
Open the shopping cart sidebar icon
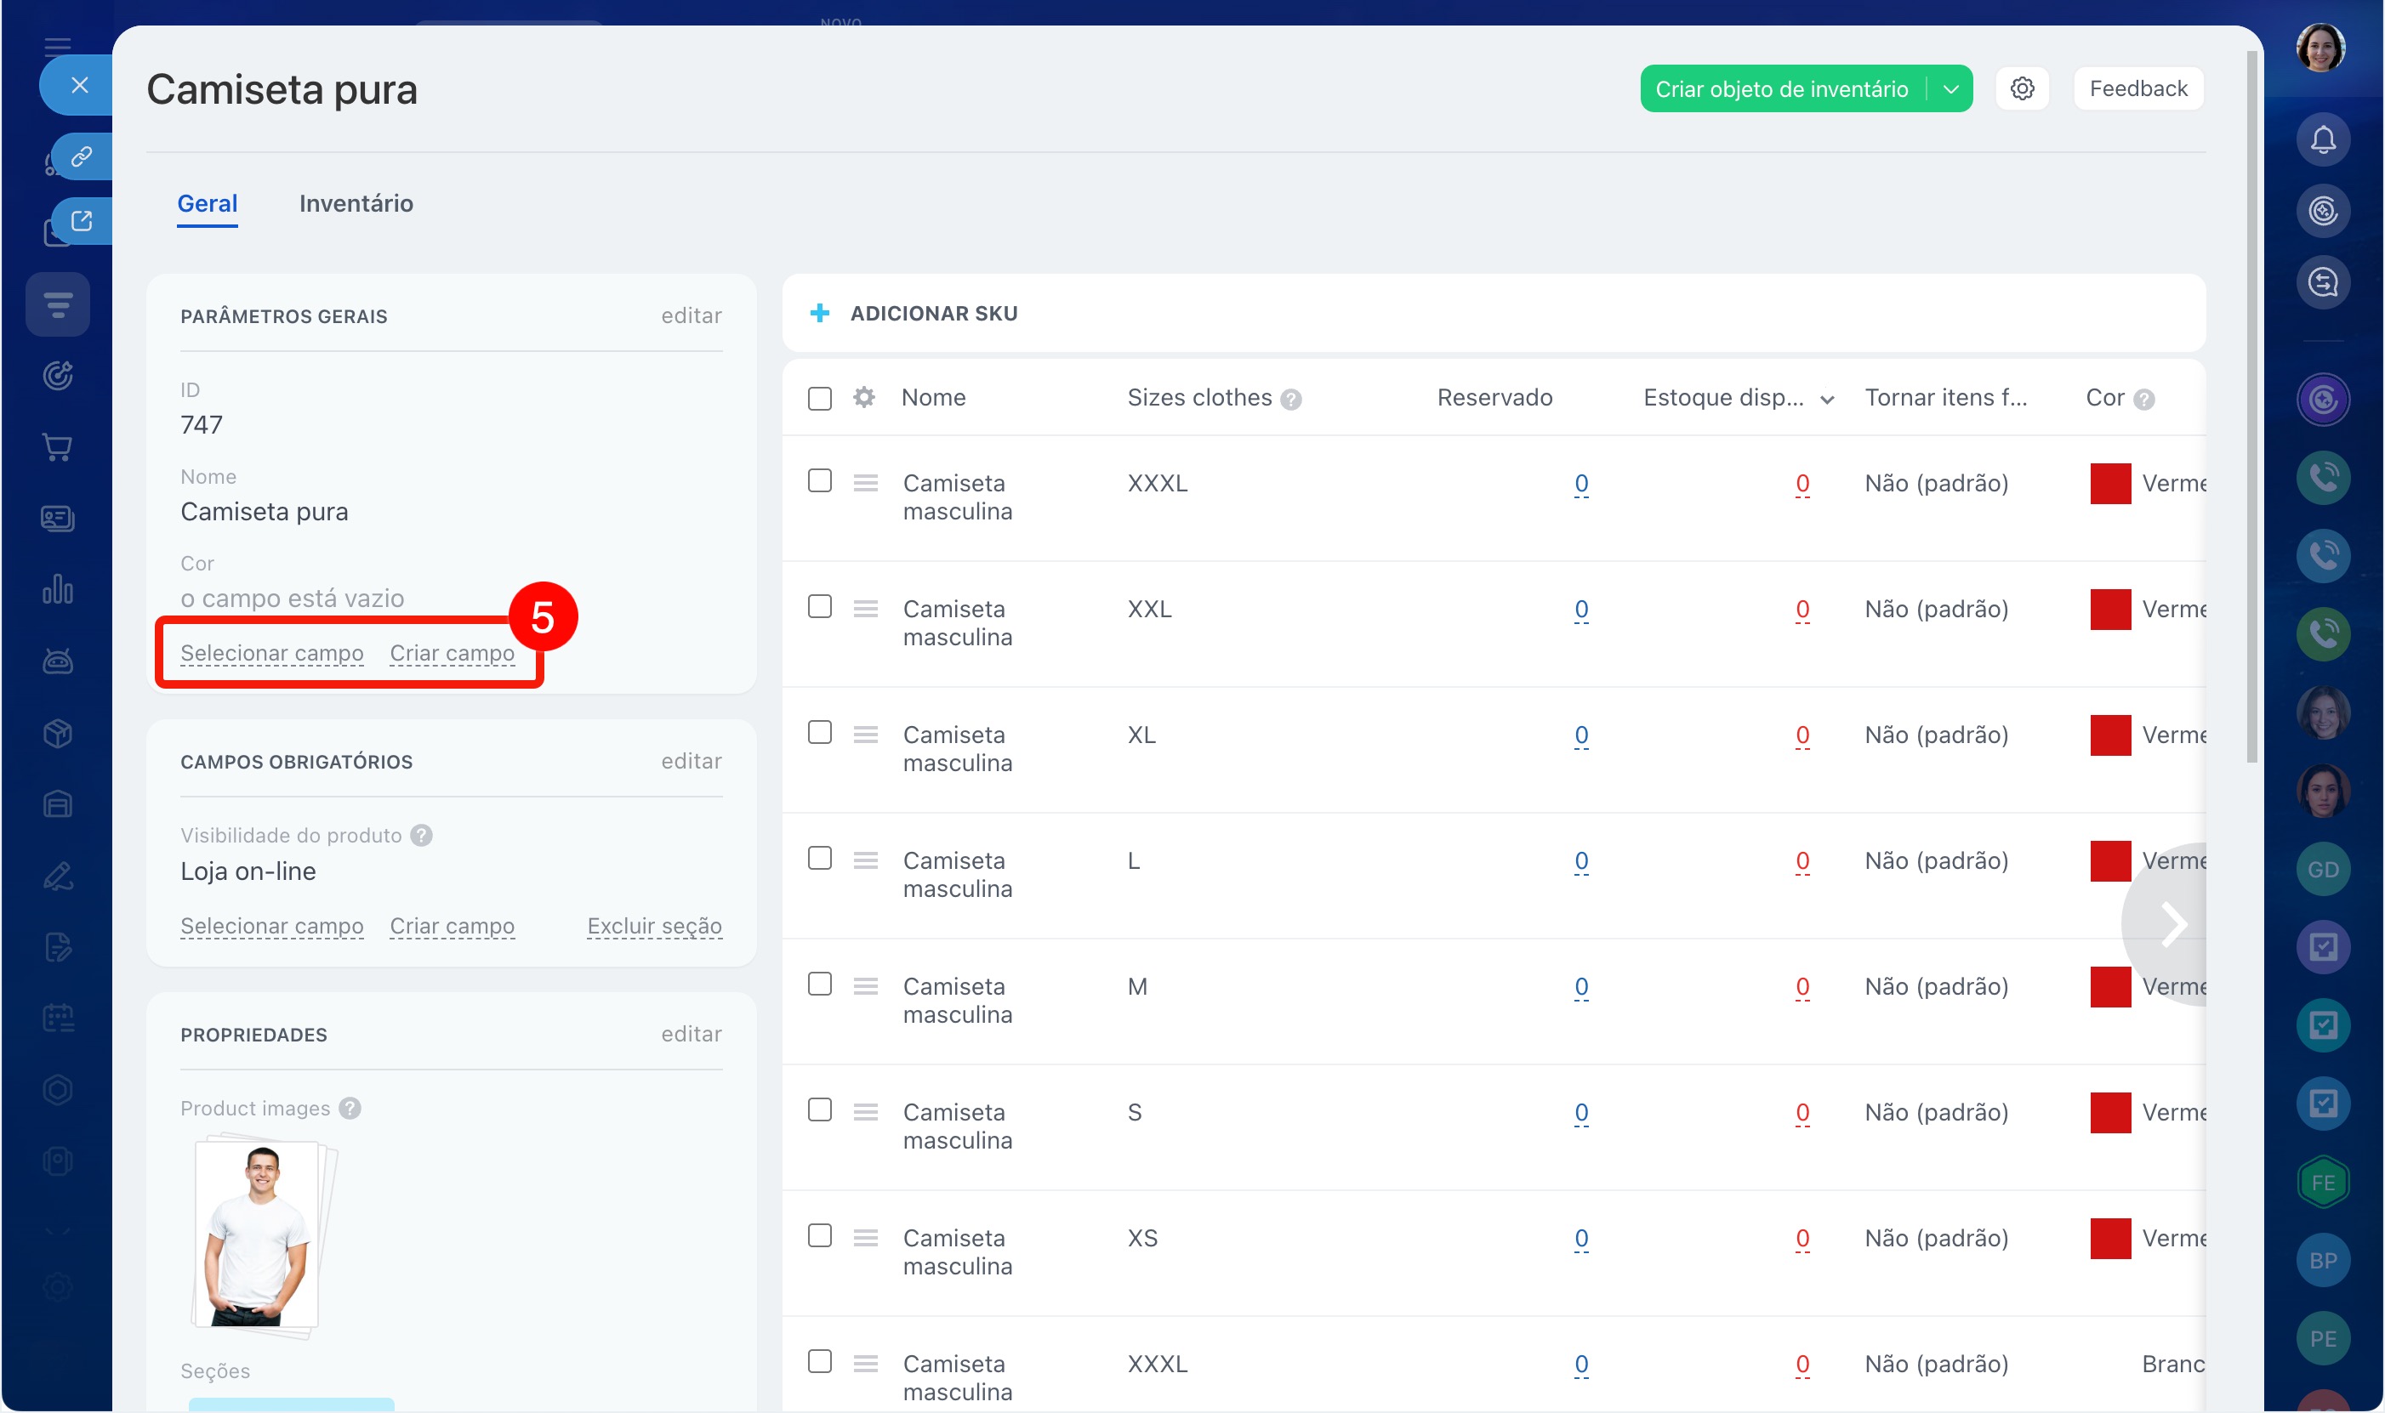(x=57, y=446)
